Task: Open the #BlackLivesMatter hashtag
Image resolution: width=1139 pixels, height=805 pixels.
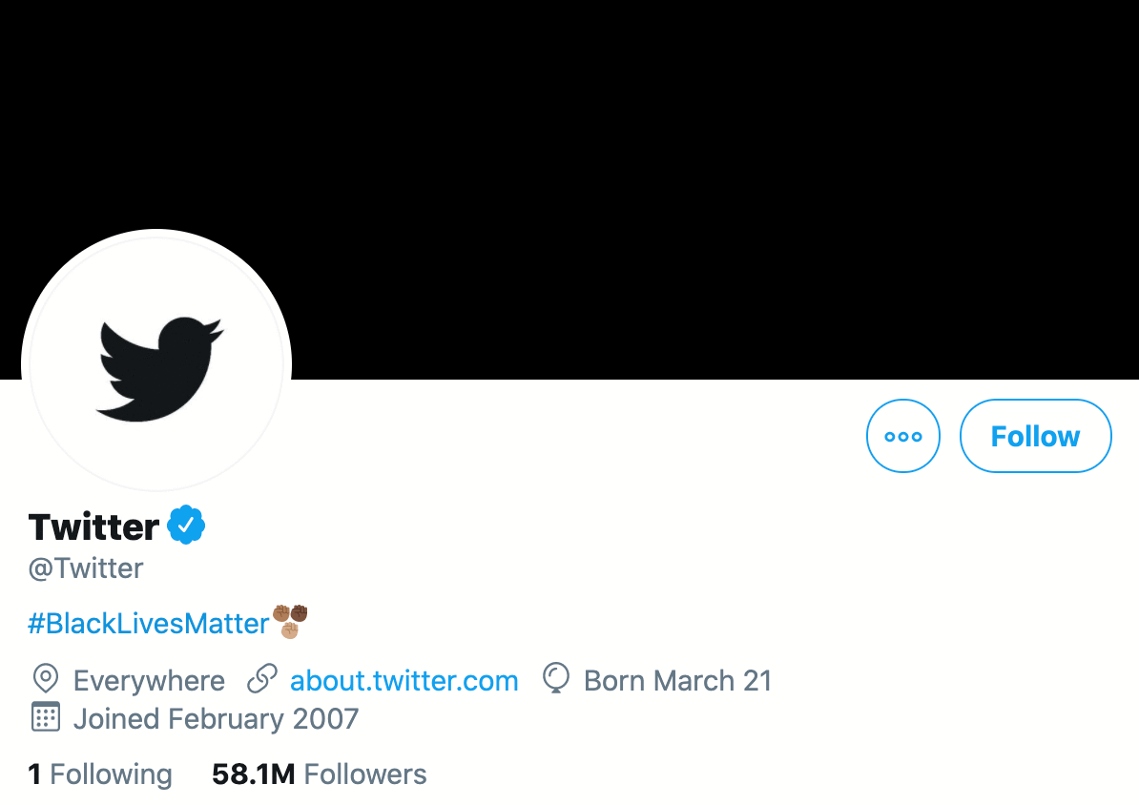Action: (149, 624)
